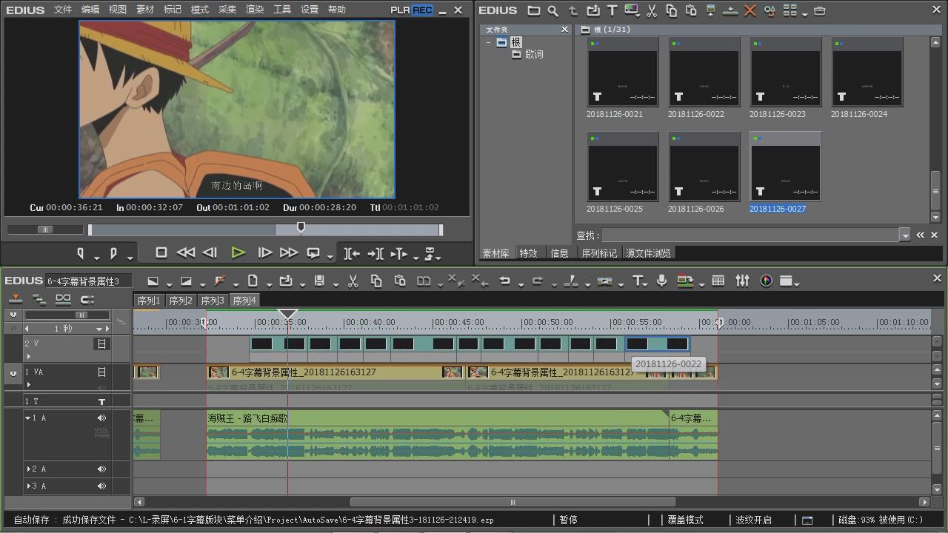Click the undo arrow in the timeline toolbar
948x533 pixels.
tap(504, 281)
